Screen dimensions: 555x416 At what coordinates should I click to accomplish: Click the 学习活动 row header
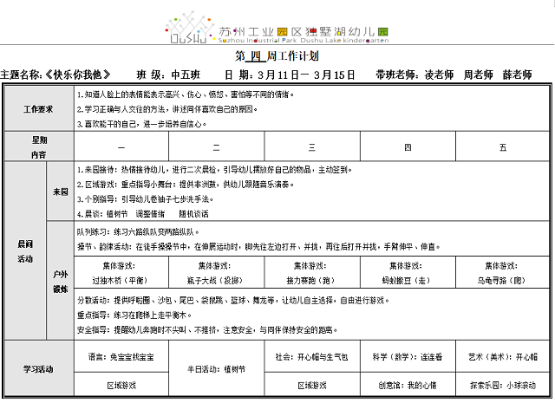point(39,368)
